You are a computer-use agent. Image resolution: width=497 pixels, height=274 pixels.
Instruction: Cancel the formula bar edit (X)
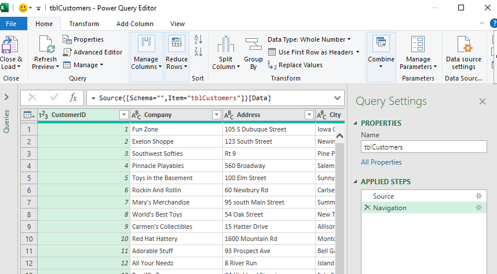(32, 98)
